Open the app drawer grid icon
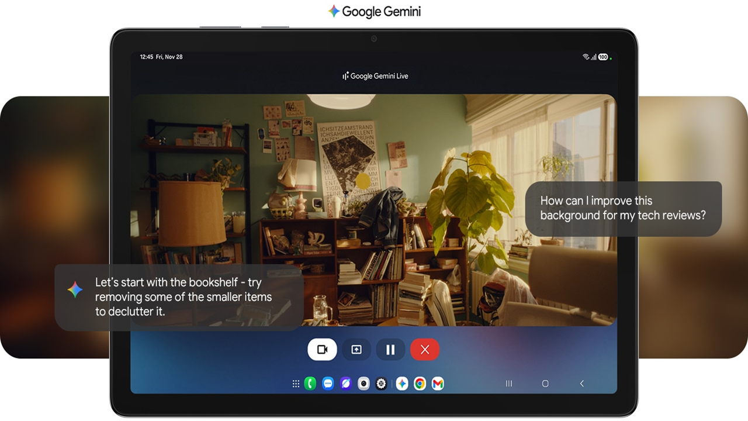This screenshot has width=748, height=421. 296,384
